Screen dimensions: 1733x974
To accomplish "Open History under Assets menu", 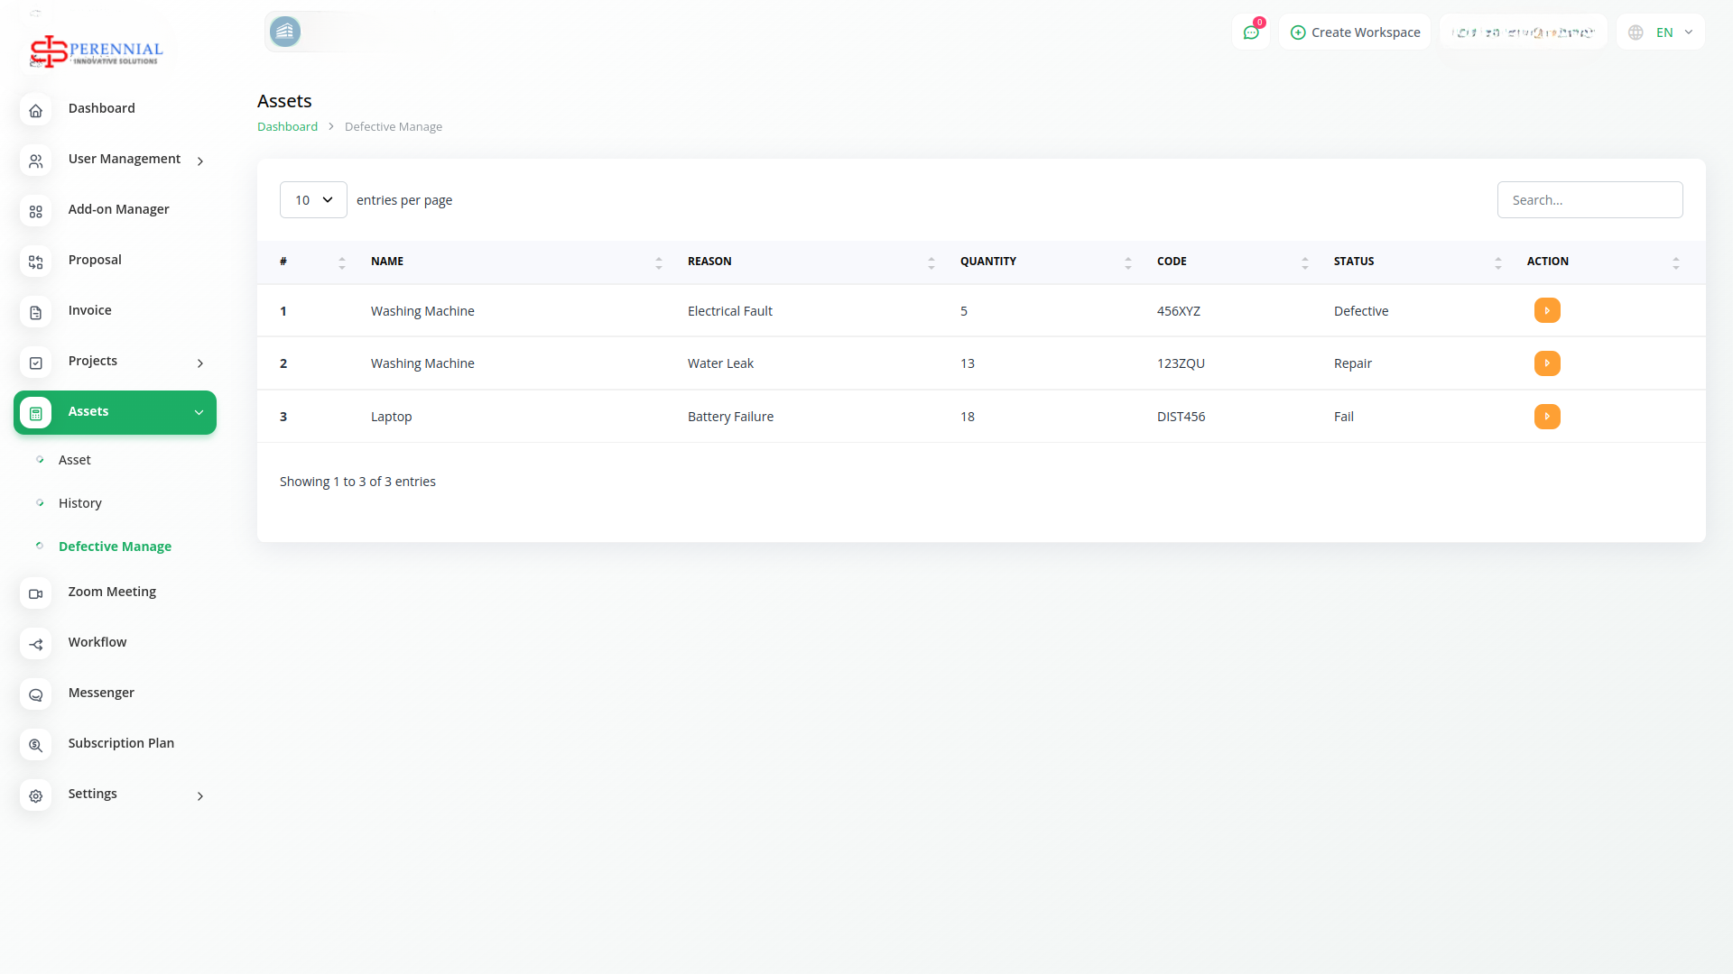I will click(79, 503).
